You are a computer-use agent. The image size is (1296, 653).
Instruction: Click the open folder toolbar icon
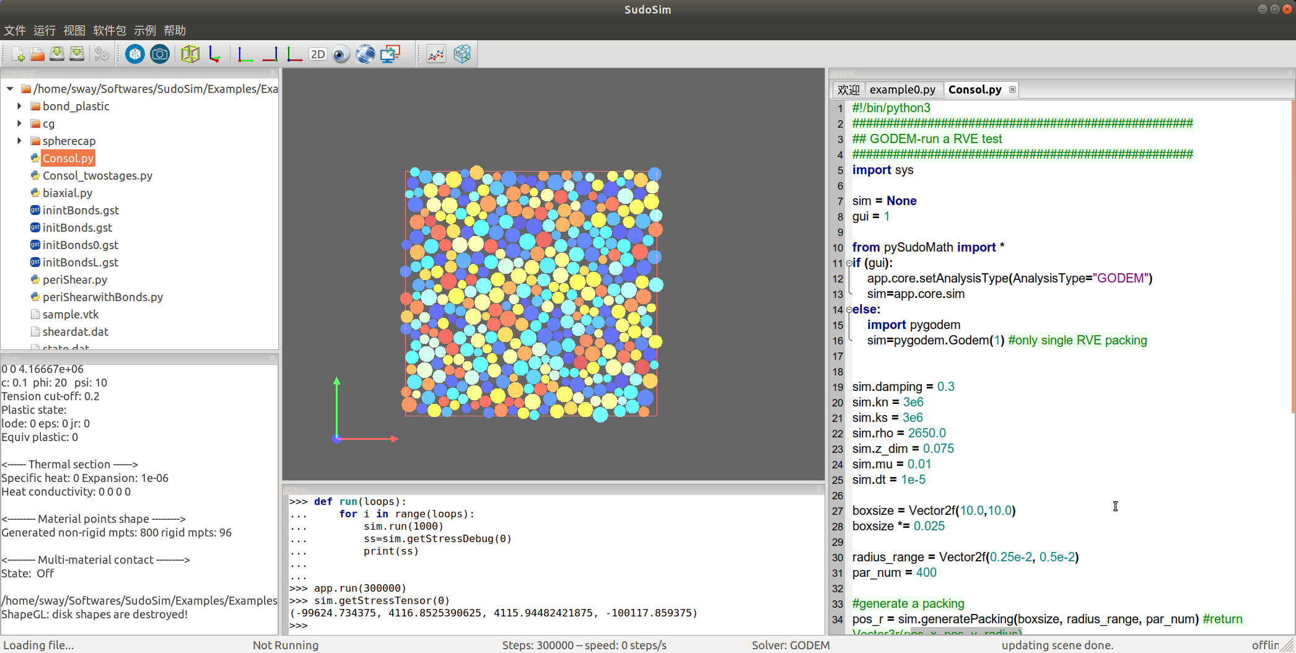[37, 55]
